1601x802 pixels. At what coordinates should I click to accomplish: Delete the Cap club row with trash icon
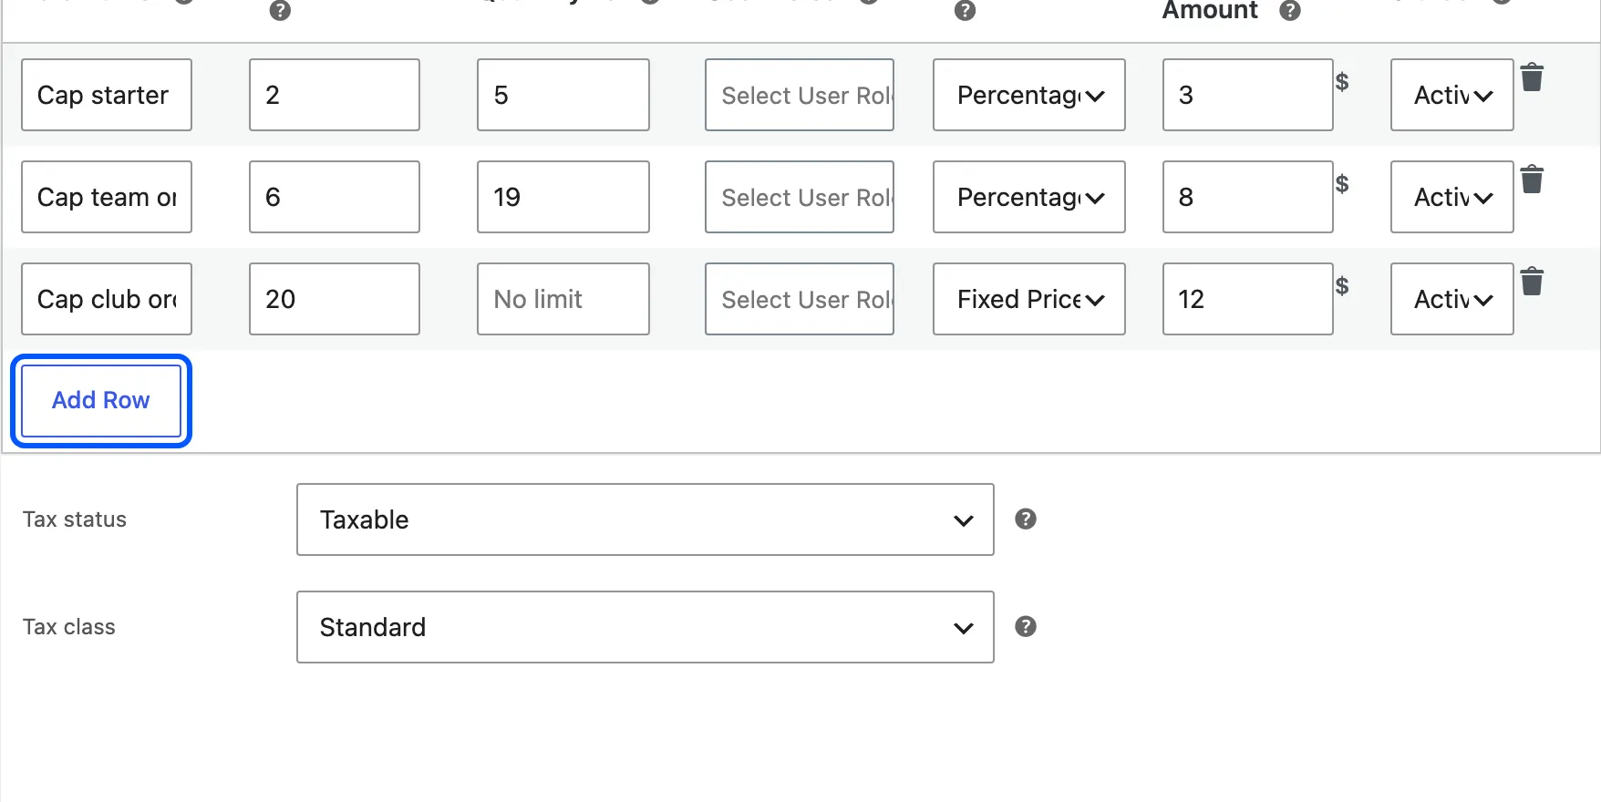(1532, 282)
